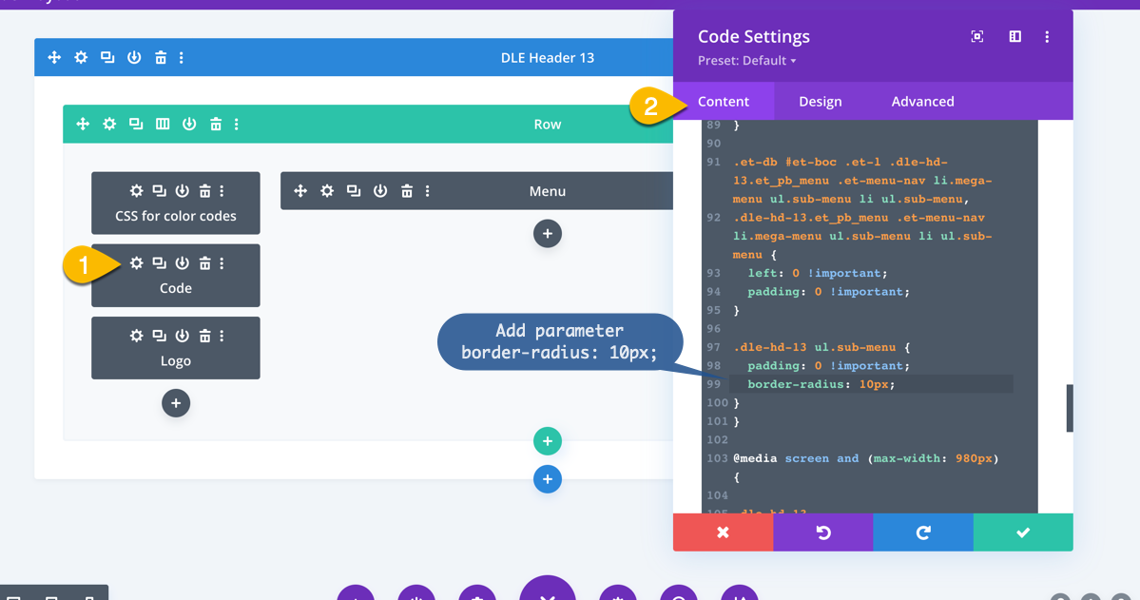This screenshot has width=1140, height=600.
Task: Delete the CSS for color codes module
Action: point(205,190)
